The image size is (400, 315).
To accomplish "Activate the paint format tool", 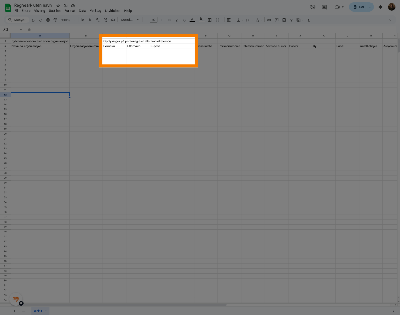I will (55, 20).
